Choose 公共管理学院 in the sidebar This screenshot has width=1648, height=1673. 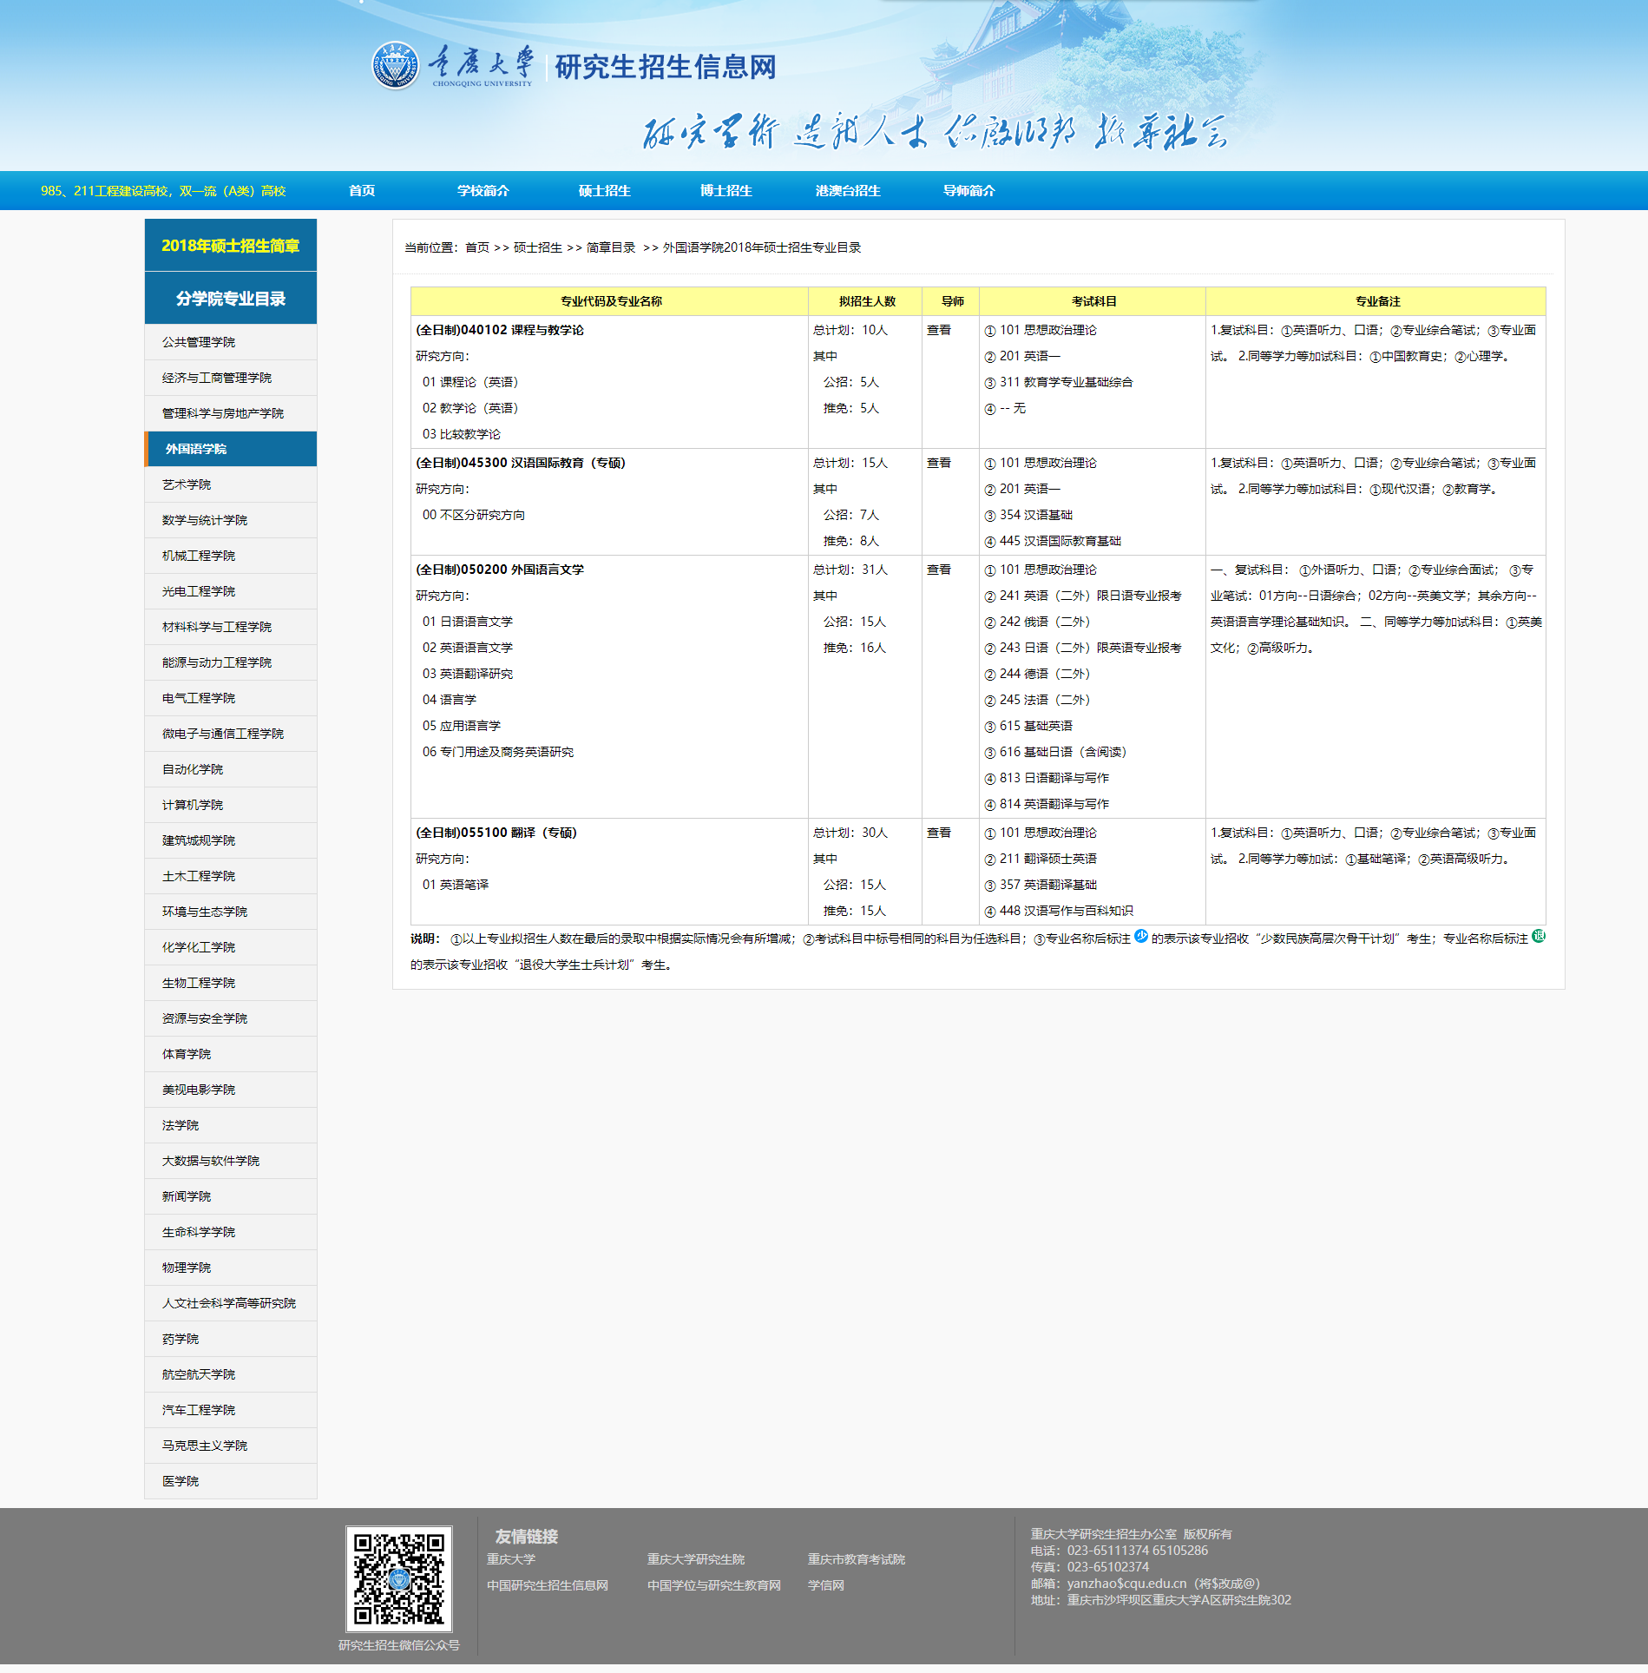tap(199, 343)
